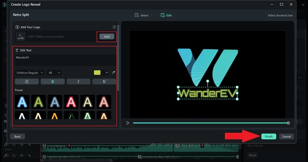Click Reset in the background properties panel
Image resolution: width=308 pixels, height=162 pixels.
click(253, 155)
